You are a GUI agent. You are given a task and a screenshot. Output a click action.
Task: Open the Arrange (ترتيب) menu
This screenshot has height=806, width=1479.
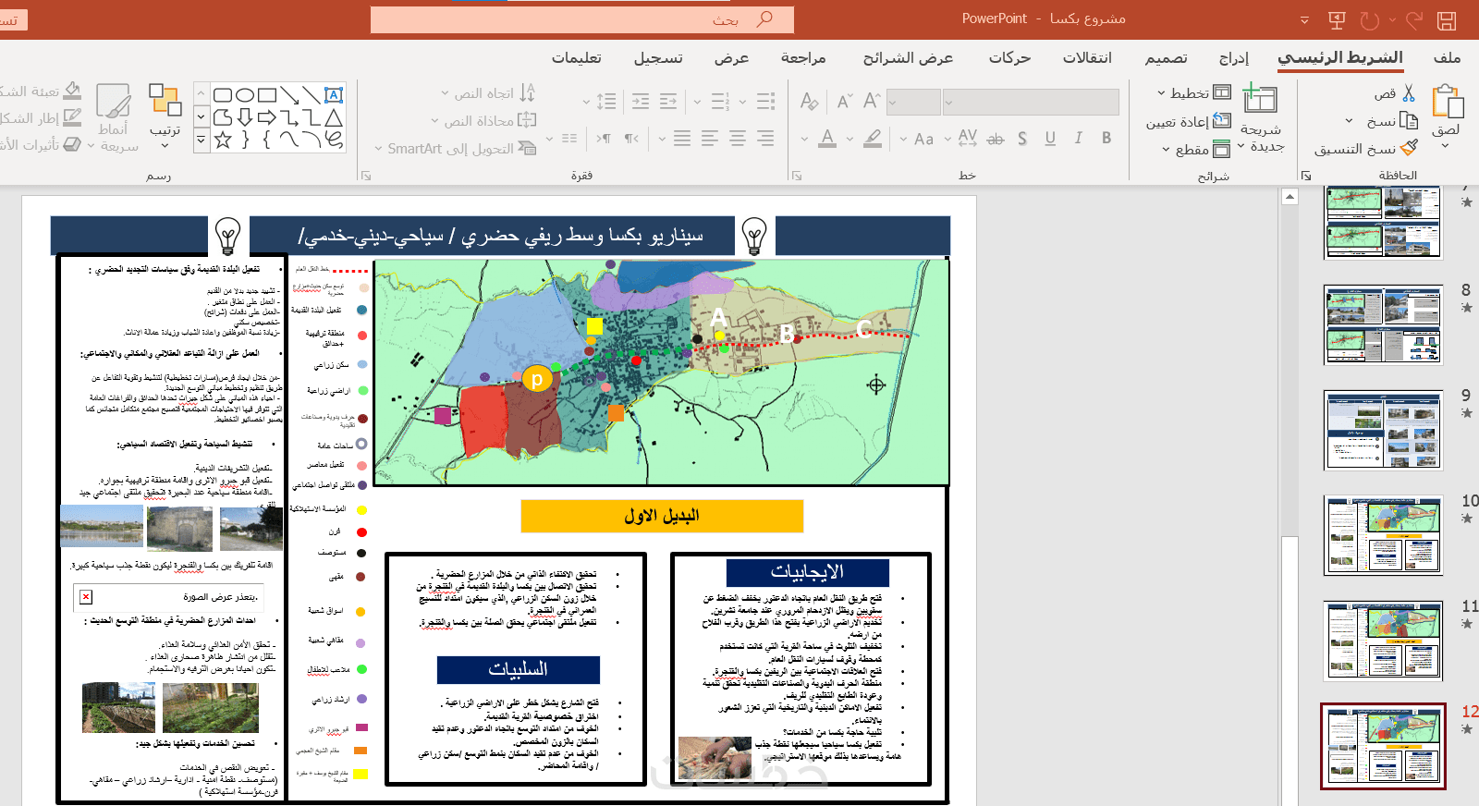click(165, 116)
